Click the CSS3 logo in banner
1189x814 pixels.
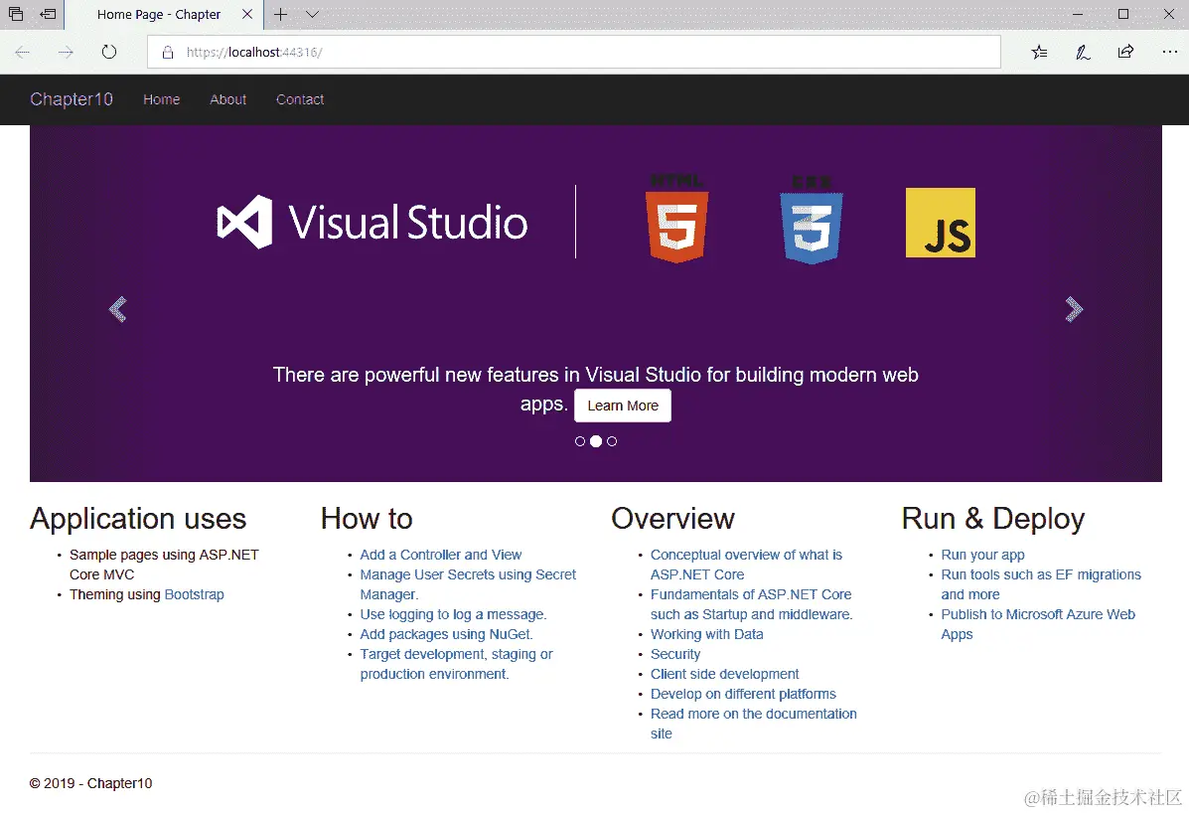click(812, 220)
